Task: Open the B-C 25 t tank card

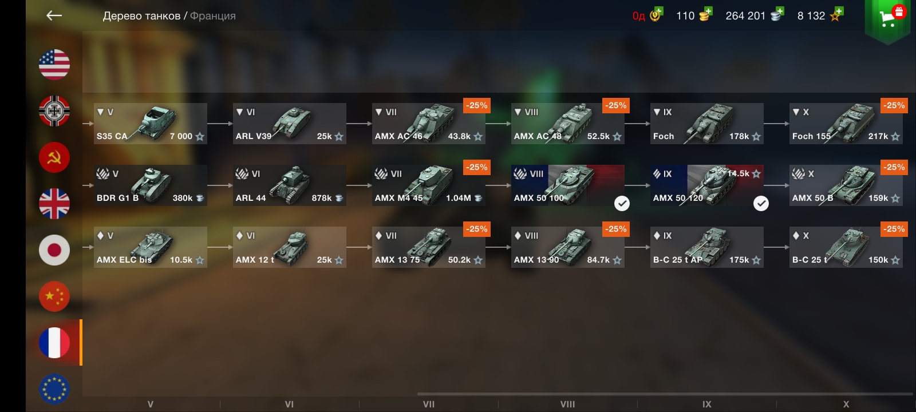Action: (x=846, y=247)
